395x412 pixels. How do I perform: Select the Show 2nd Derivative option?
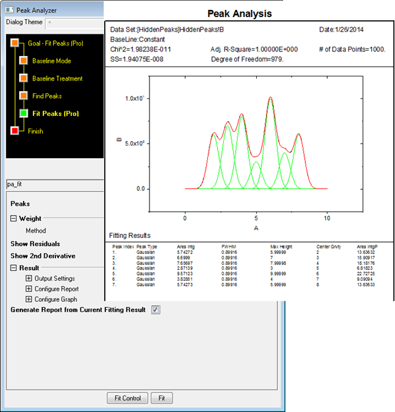[x=42, y=256]
